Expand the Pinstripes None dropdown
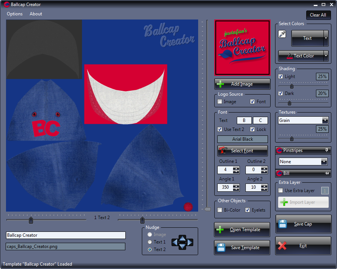The height and width of the screenshot is (269, 337). [324, 162]
